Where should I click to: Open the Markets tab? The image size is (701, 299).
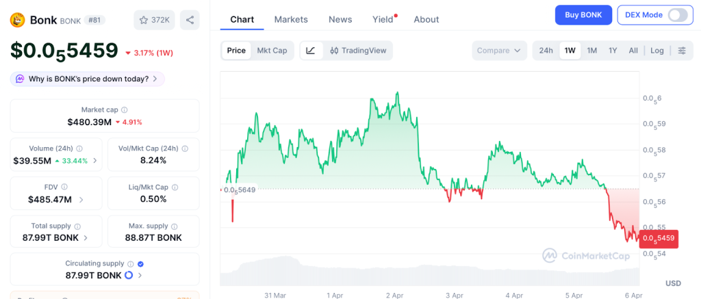[x=291, y=19]
